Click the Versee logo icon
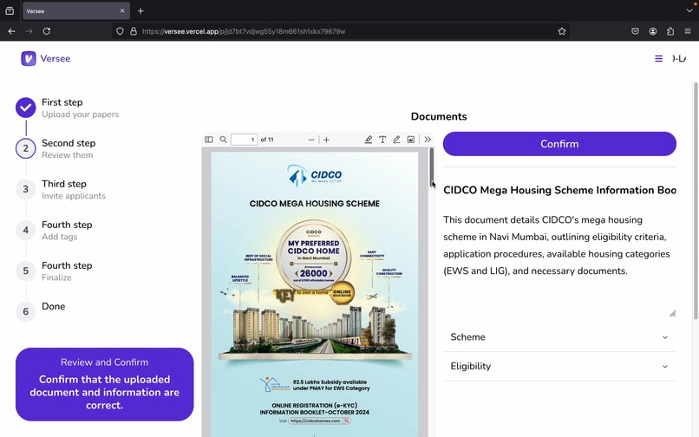This screenshot has height=437, width=699. (x=29, y=58)
